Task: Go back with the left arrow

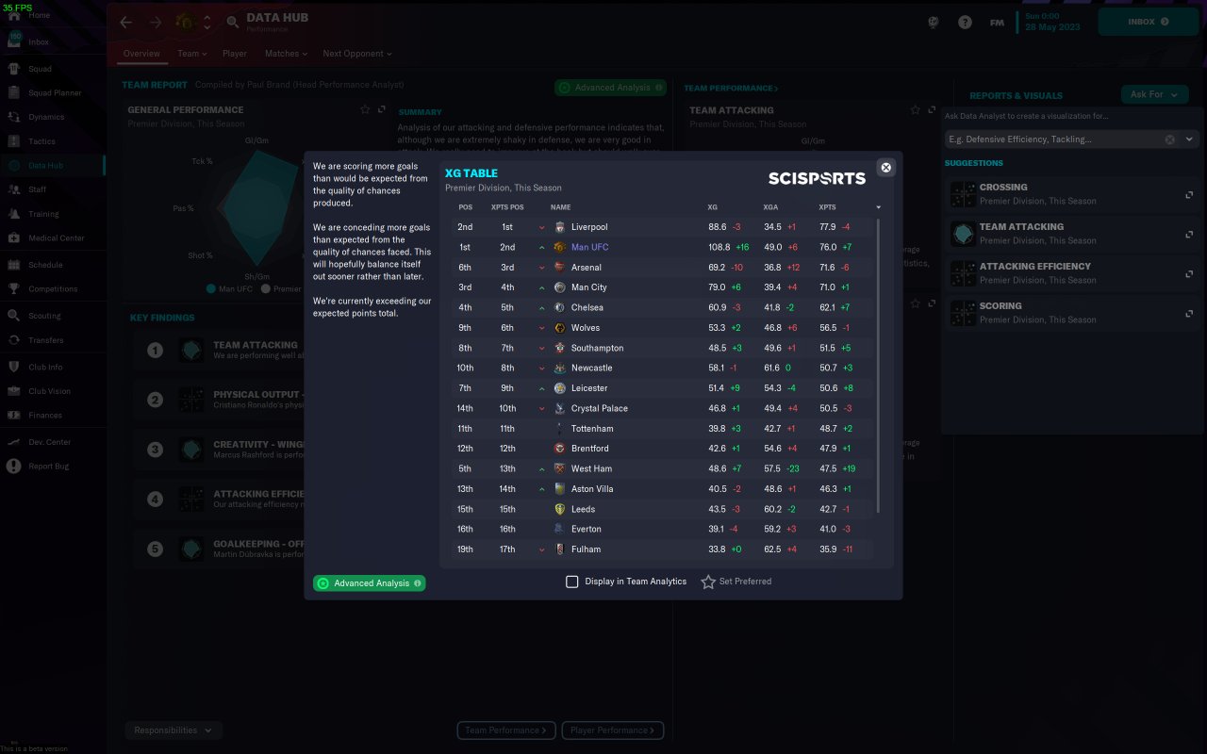Action: tap(126, 22)
